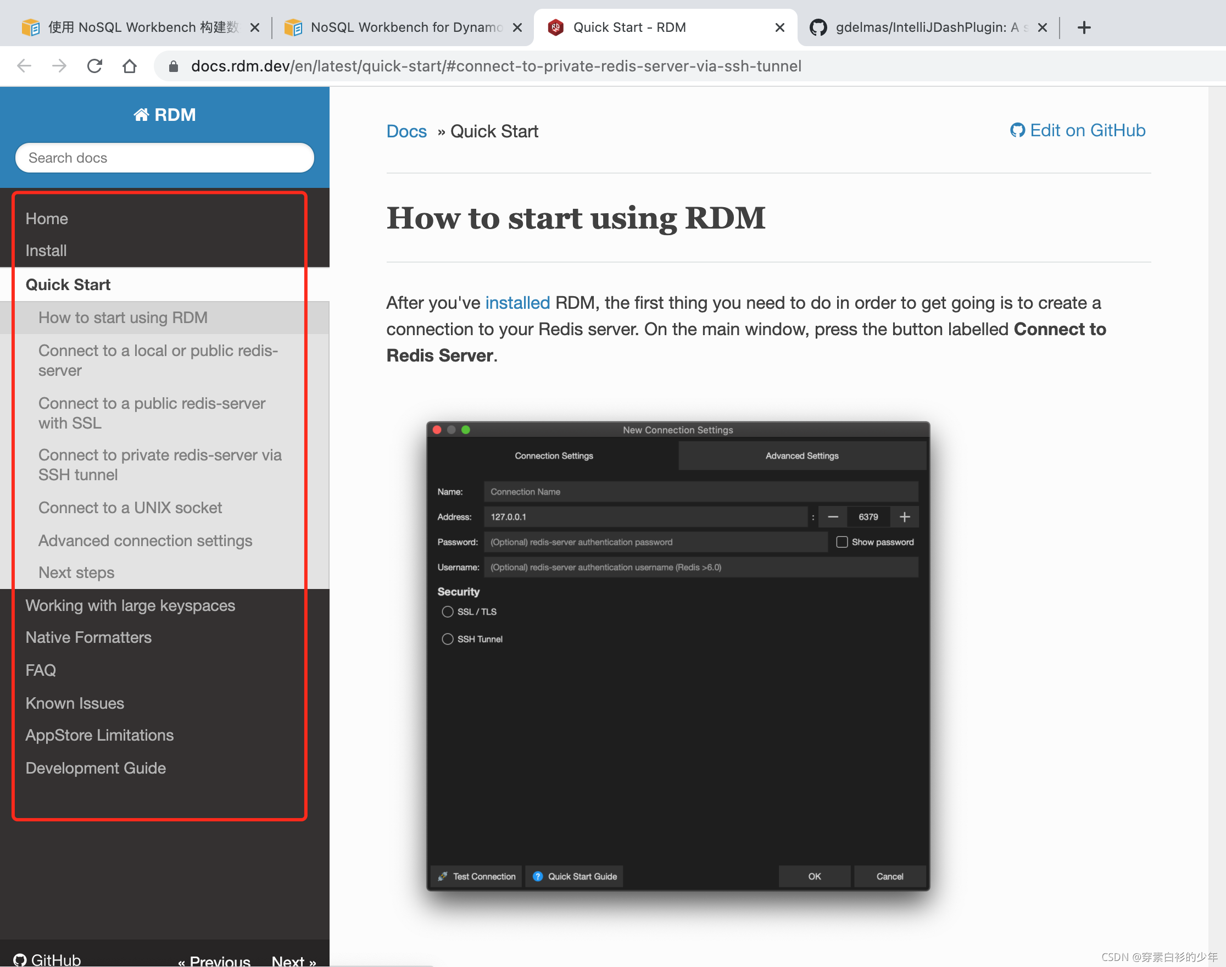Open the Connect to a UNIX socket page
Screen dimensions: 1226x967
[x=130, y=508]
